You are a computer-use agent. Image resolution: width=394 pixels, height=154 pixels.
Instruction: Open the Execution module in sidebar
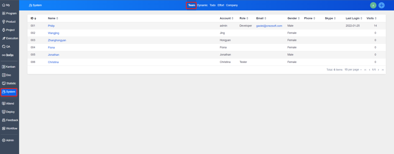coord(10,38)
